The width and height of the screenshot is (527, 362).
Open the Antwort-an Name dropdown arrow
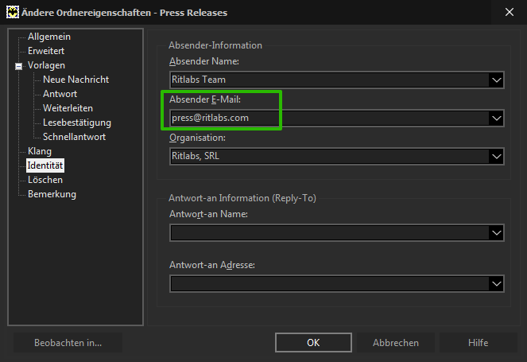(x=497, y=233)
